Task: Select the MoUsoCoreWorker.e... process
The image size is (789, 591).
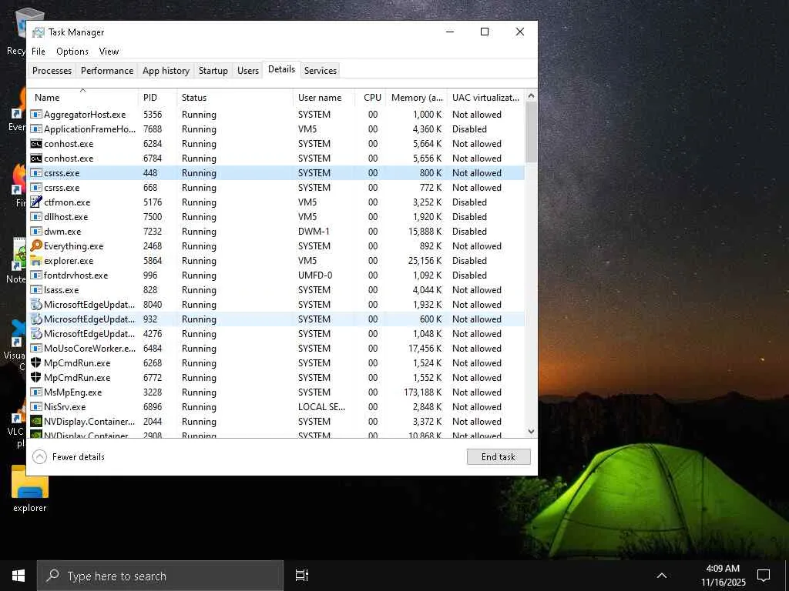Action: tap(277, 349)
